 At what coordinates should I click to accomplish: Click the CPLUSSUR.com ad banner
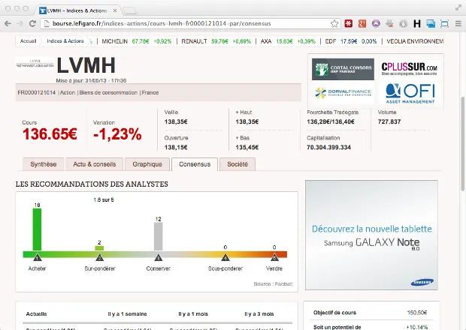tap(409, 69)
